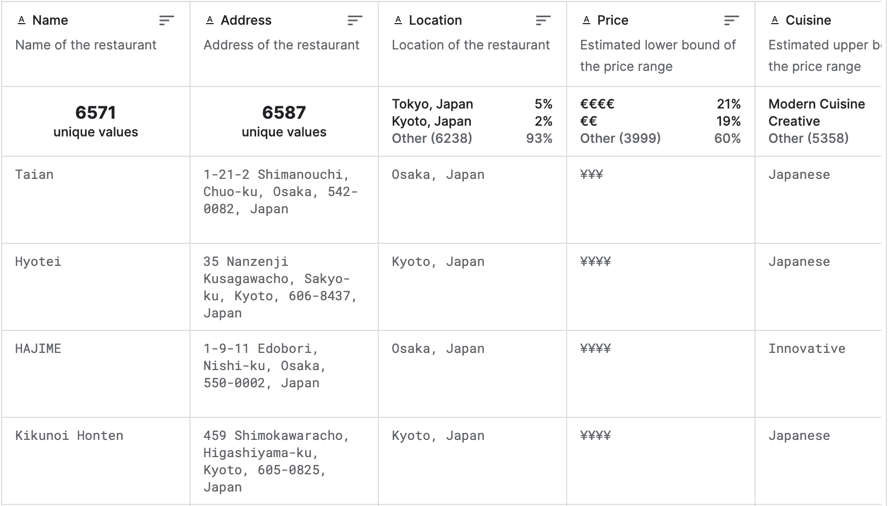
Task: Select the Modern Cuisine distribution entry
Action: tap(816, 104)
